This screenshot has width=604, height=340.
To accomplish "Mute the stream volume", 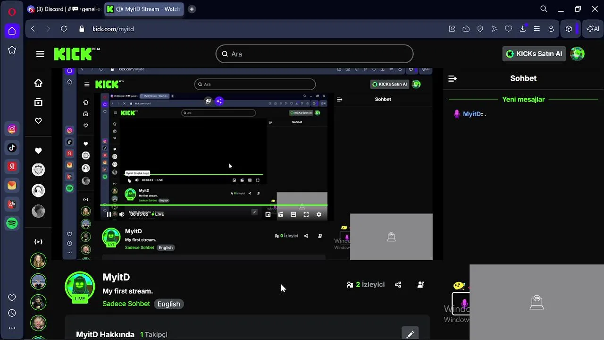I will pyautogui.click(x=122, y=214).
